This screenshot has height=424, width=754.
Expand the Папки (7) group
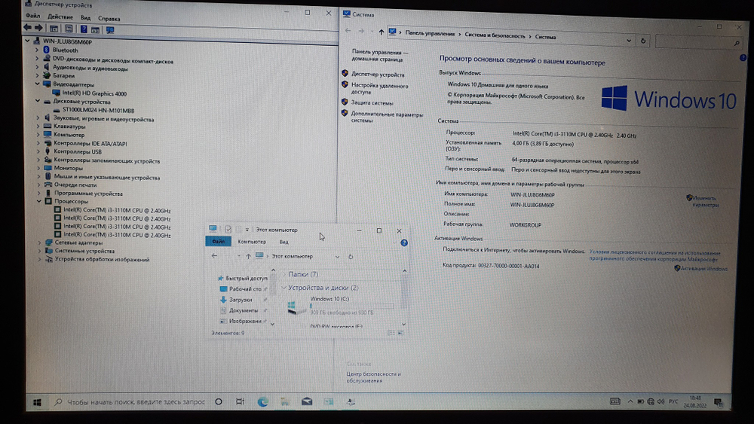tap(284, 274)
